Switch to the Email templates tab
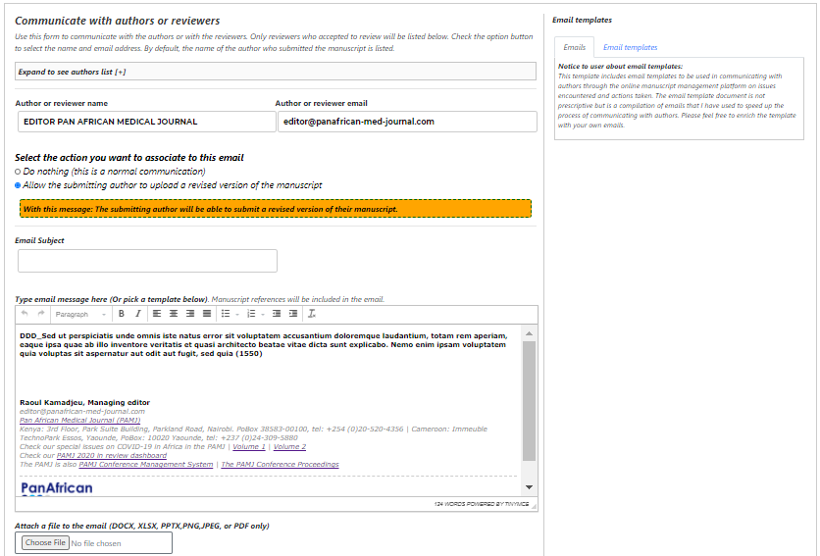This screenshot has width=820, height=556. 630,47
